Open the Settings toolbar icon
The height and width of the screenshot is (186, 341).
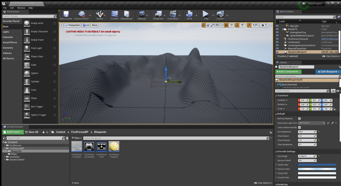click(142, 14)
